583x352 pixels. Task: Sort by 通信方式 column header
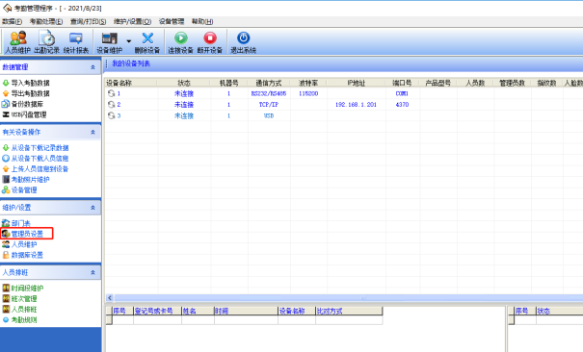point(269,83)
